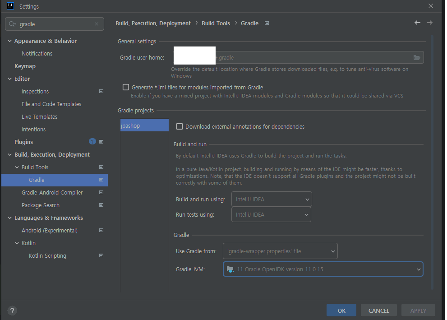Click project icon next to Inspections
The image size is (447, 320).
pyautogui.click(x=101, y=91)
